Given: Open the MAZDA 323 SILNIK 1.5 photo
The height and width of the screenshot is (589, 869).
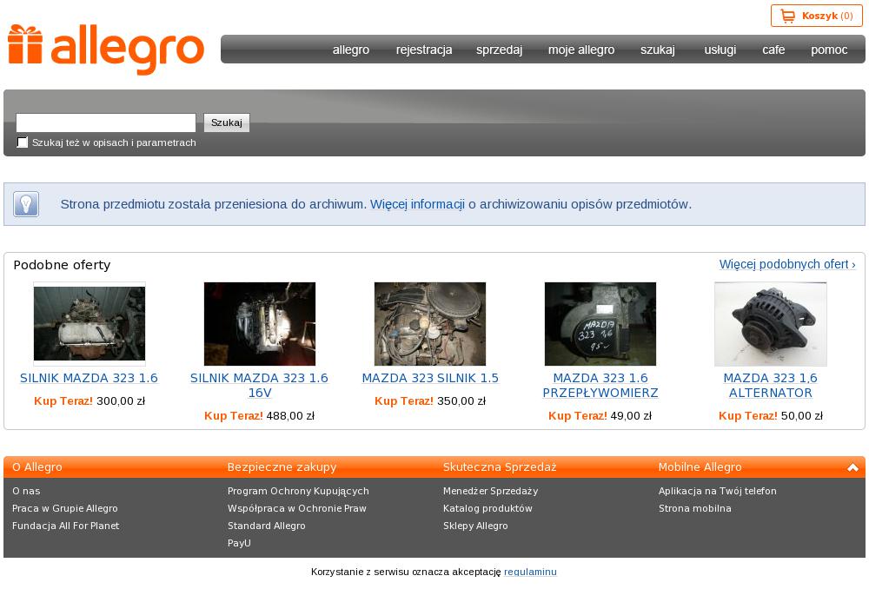Looking at the screenshot, I should click(430, 324).
